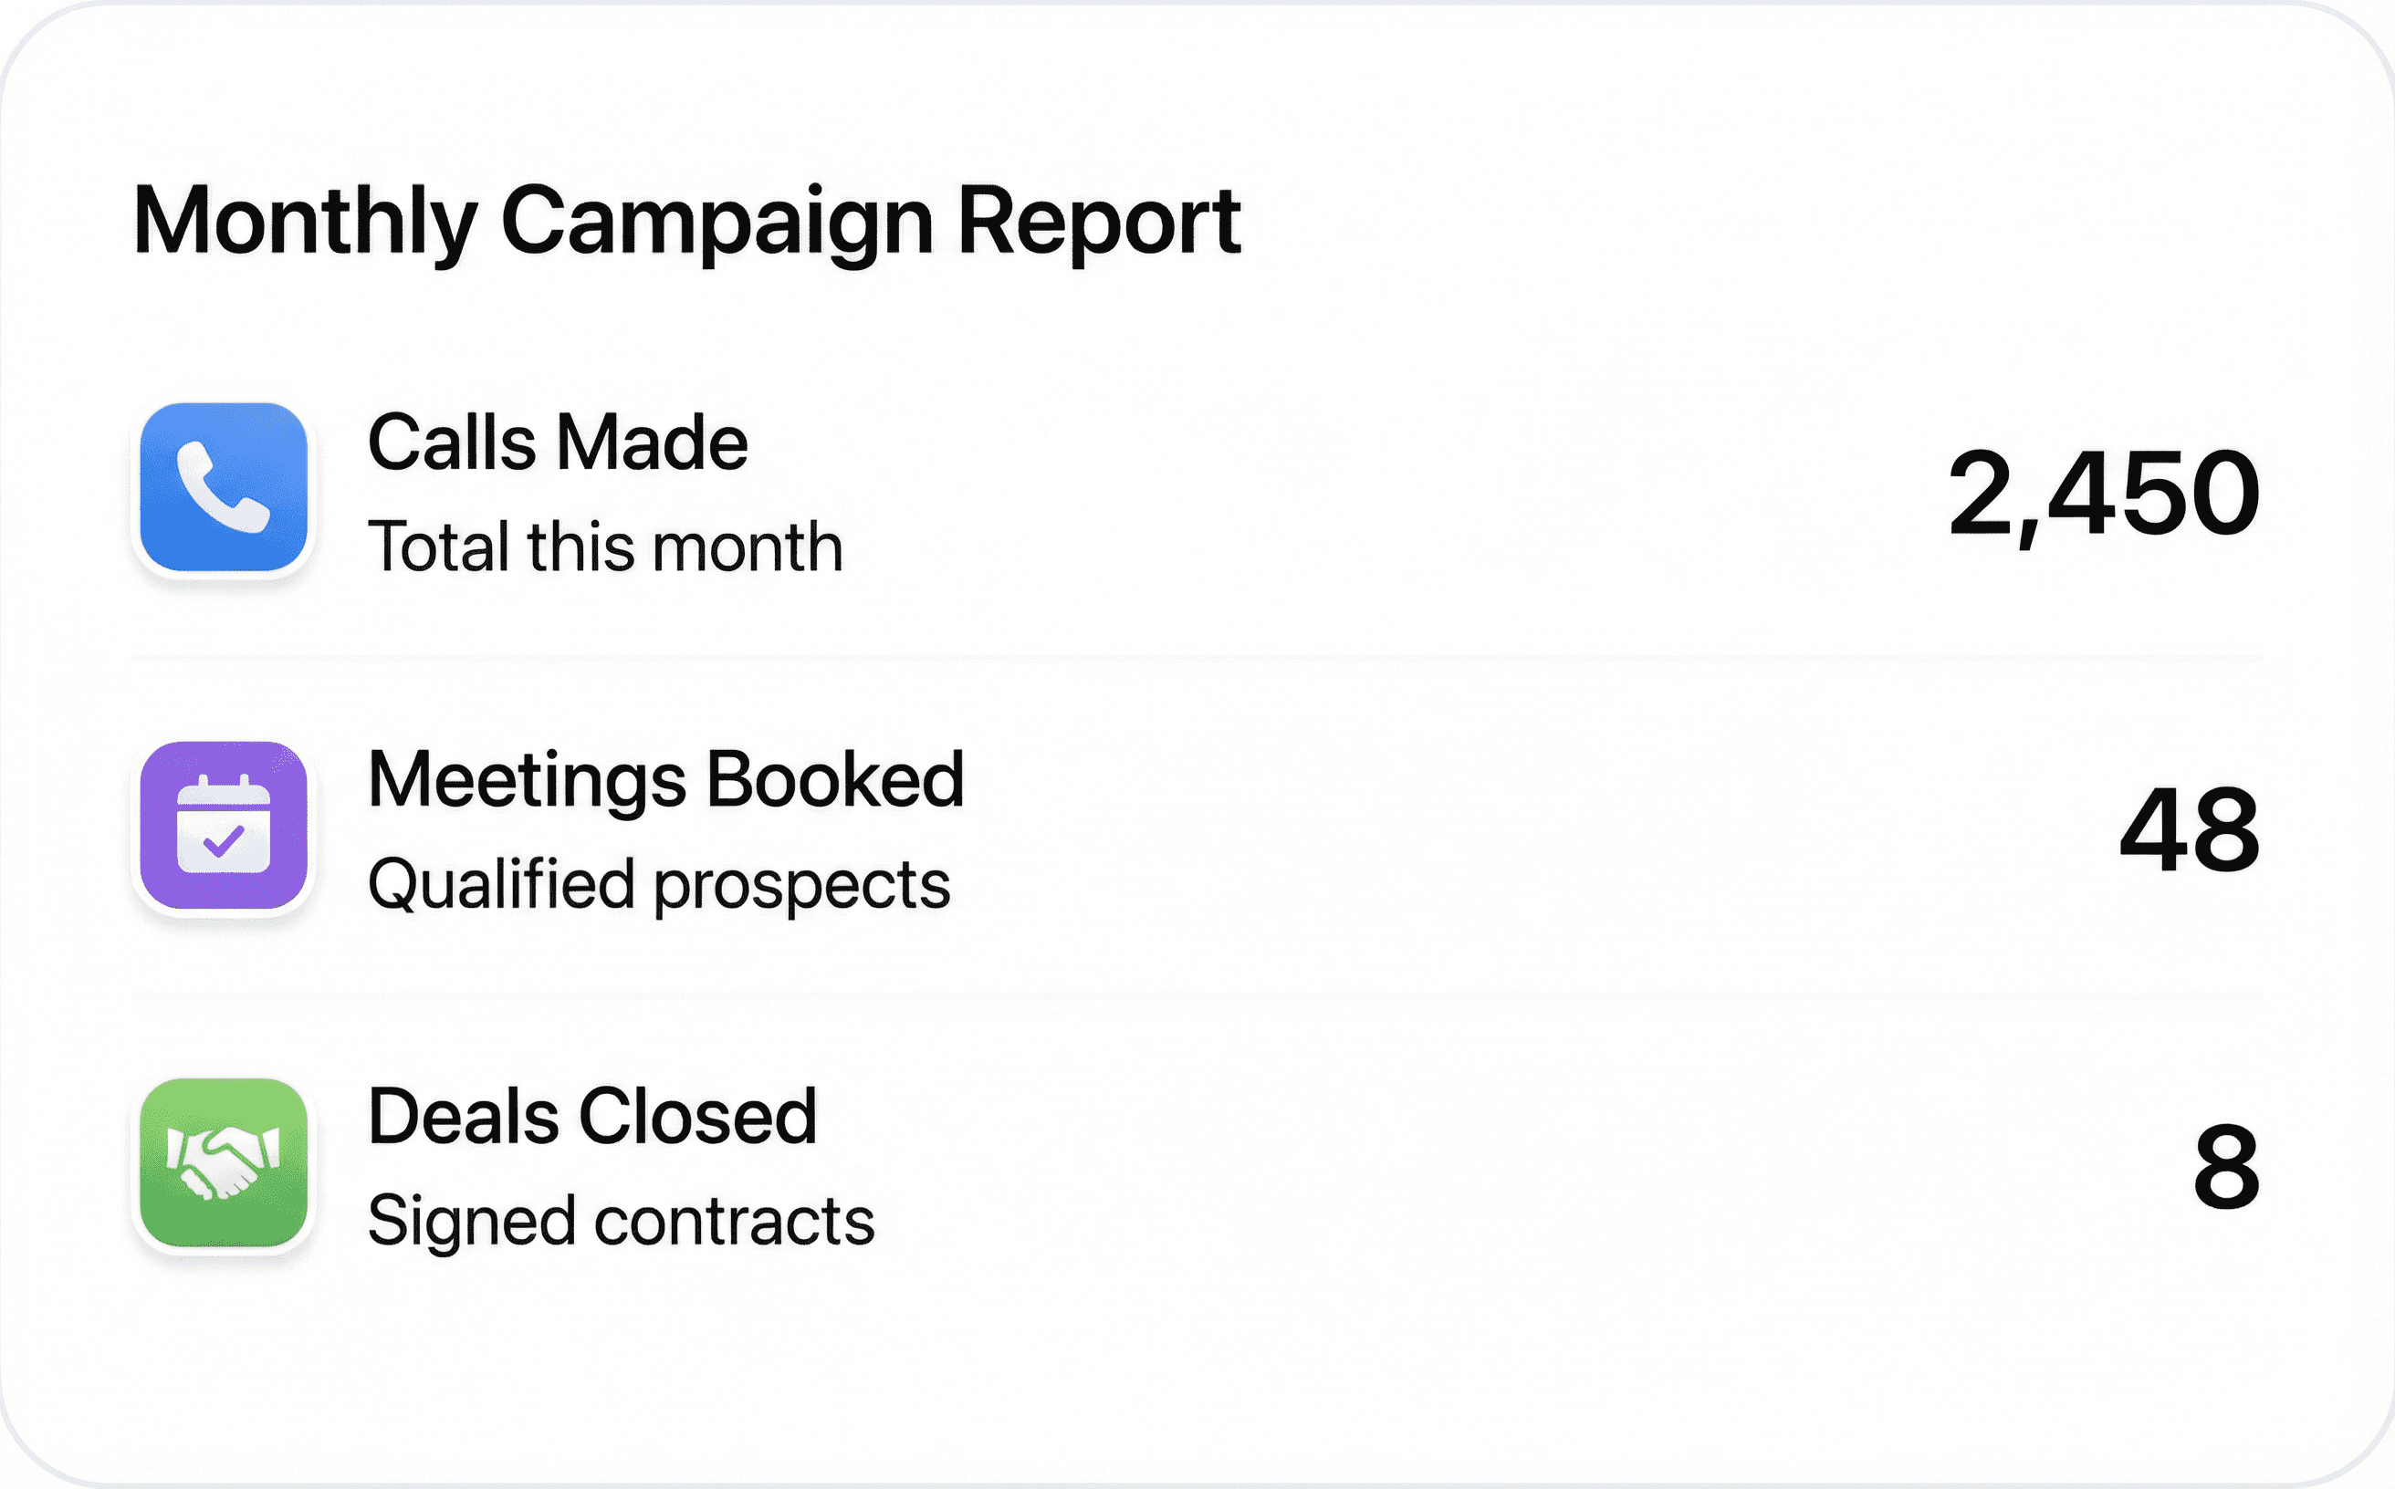Select the Deals Closed title text
This screenshot has height=1489, width=2395.
(592, 1117)
